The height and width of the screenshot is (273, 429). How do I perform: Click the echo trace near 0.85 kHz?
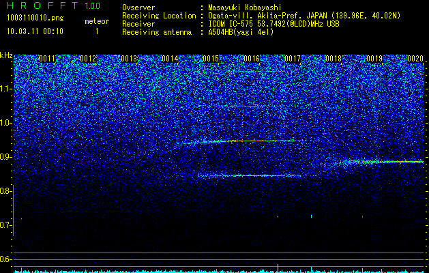coord(249,175)
